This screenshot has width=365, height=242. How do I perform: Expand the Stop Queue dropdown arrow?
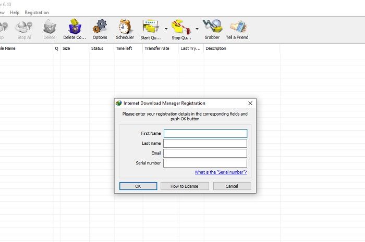[x=197, y=29]
